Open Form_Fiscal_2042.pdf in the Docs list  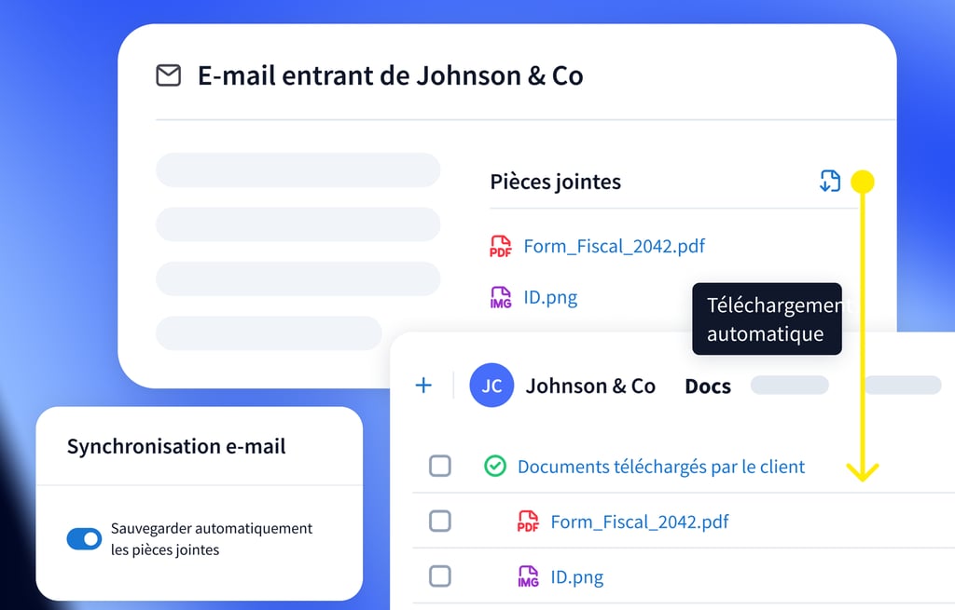coord(640,522)
